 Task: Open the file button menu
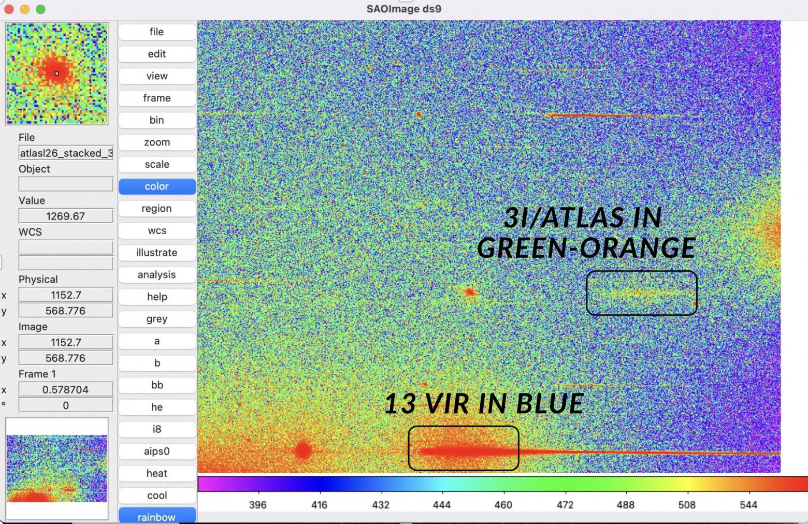coord(157,32)
